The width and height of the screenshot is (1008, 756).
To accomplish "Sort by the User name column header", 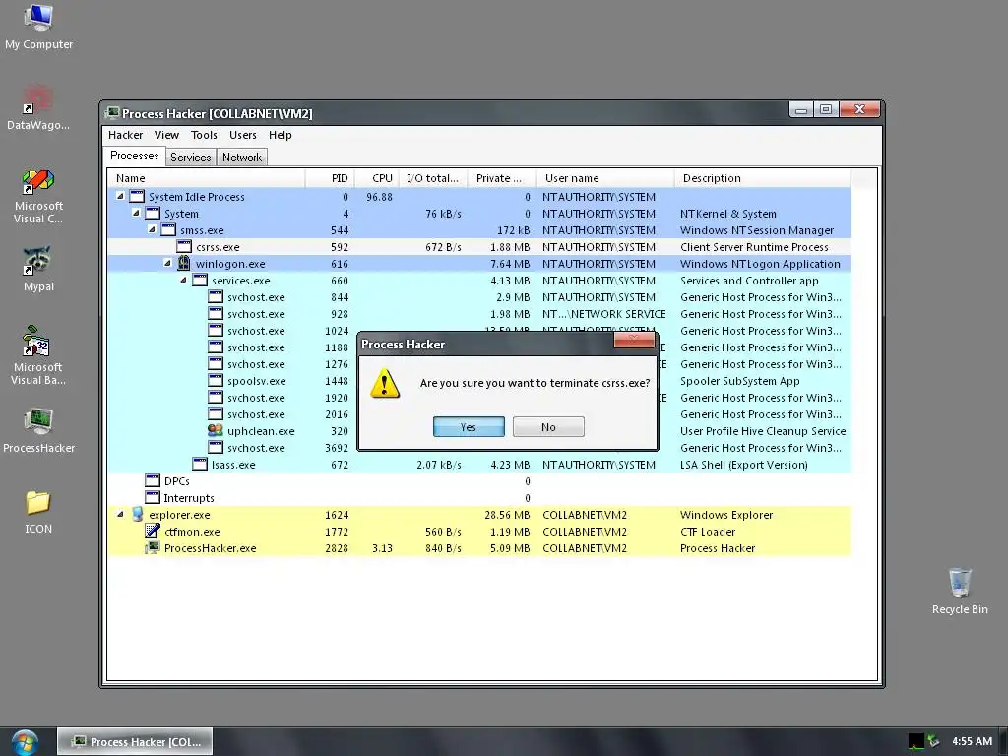I will [605, 178].
